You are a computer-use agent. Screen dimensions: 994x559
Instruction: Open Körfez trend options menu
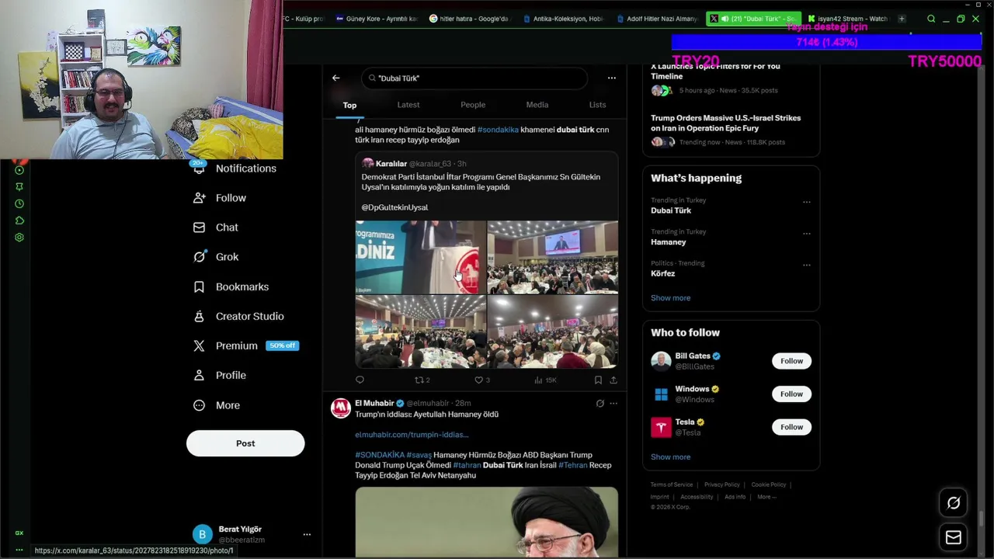point(806,265)
